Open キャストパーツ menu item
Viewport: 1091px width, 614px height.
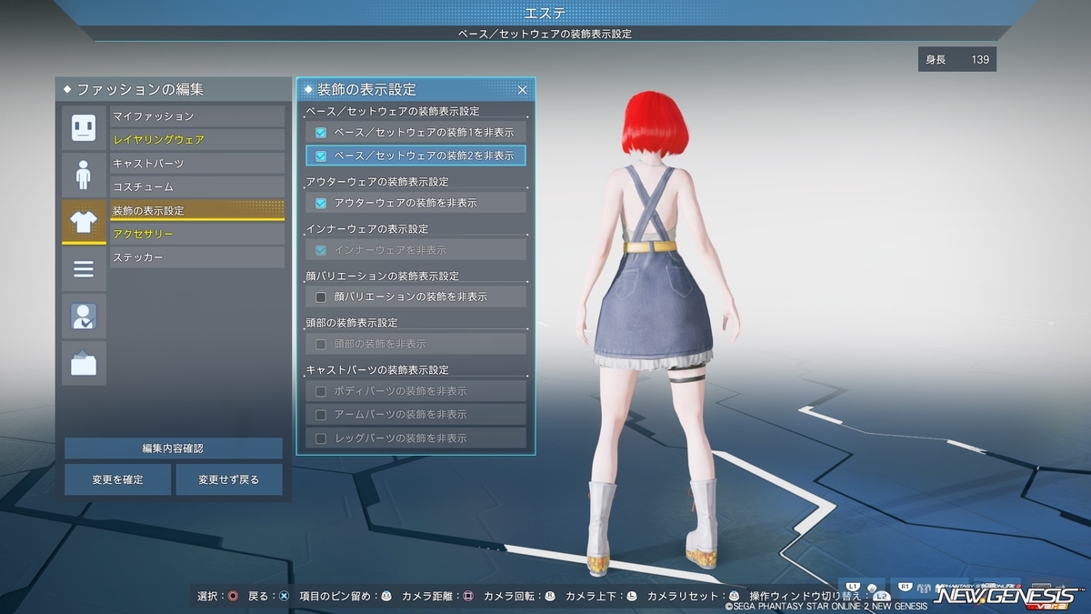coord(197,164)
